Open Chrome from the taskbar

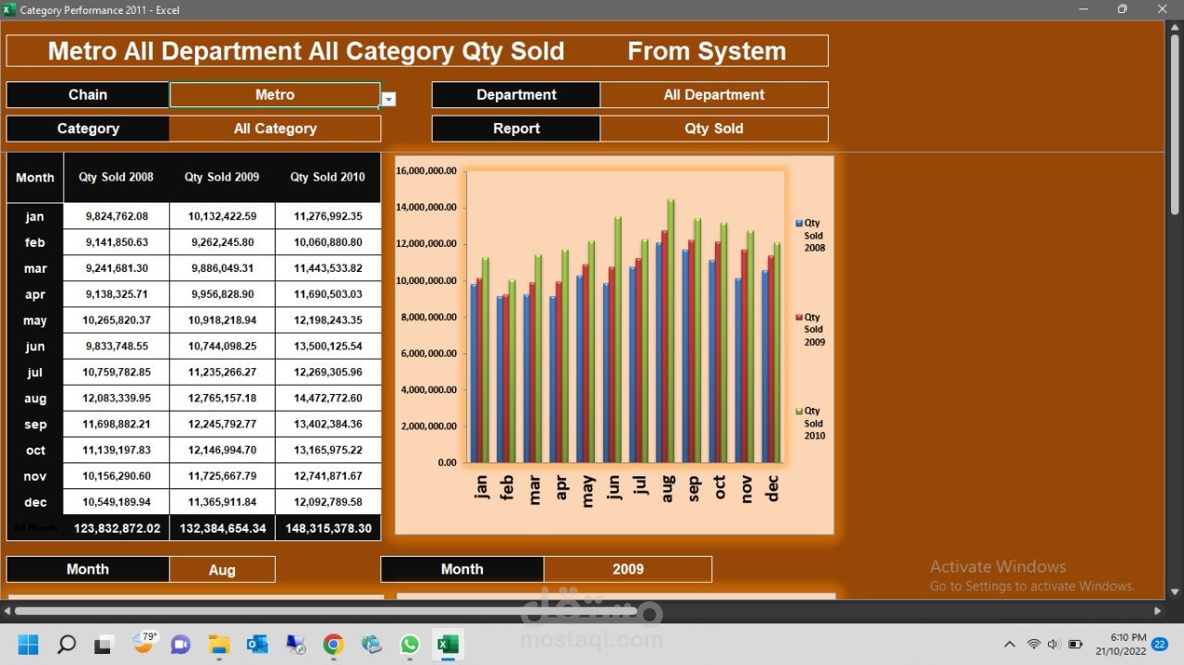point(334,644)
